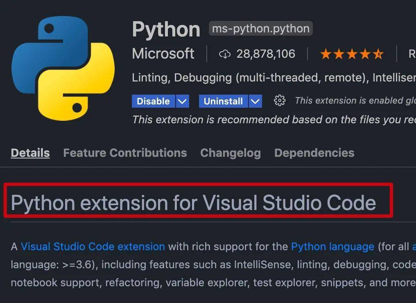Click the Linting, Debugging description line
Viewport: 416px width, 303px height.
tap(274, 78)
